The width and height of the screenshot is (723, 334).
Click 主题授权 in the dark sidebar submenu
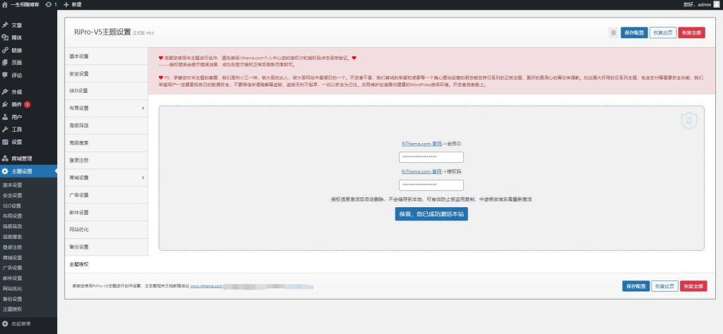pos(13,309)
